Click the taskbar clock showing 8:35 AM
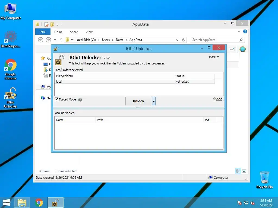 tap(266, 203)
